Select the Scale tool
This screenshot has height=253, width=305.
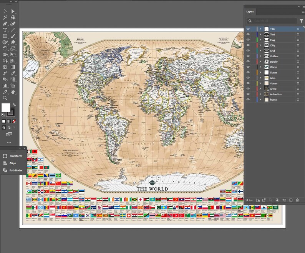pyautogui.click(x=13, y=48)
